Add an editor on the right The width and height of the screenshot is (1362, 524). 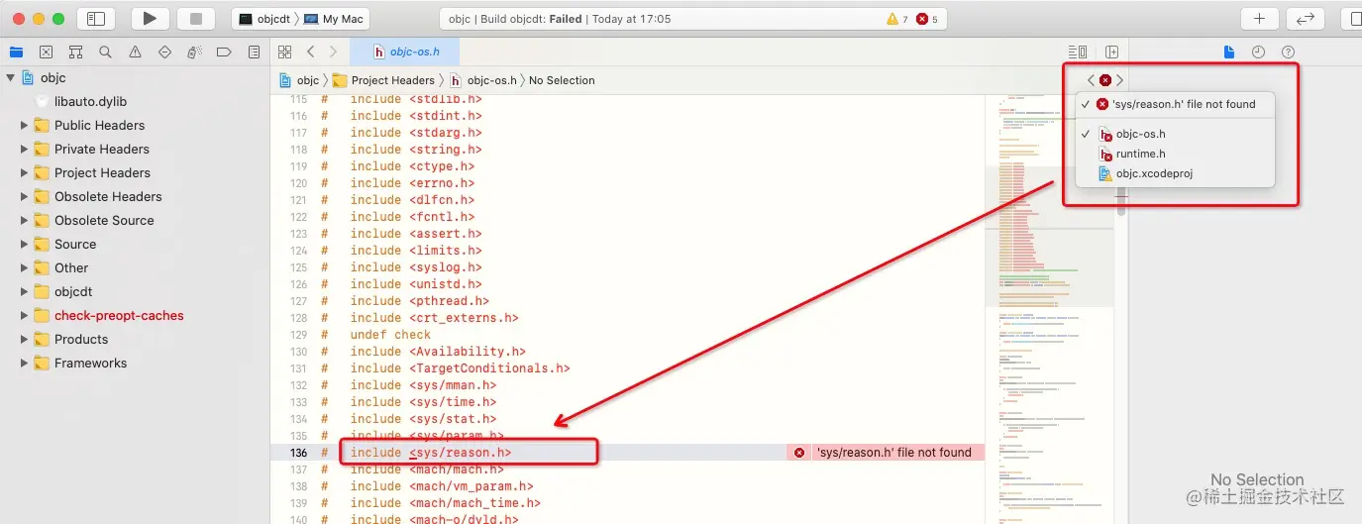pyautogui.click(x=1111, y=52)
